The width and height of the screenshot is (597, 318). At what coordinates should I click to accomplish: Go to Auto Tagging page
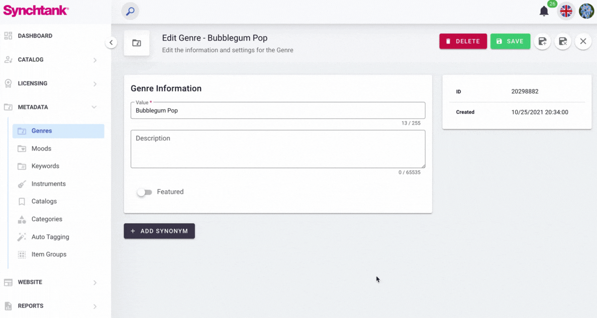point(50,237)
